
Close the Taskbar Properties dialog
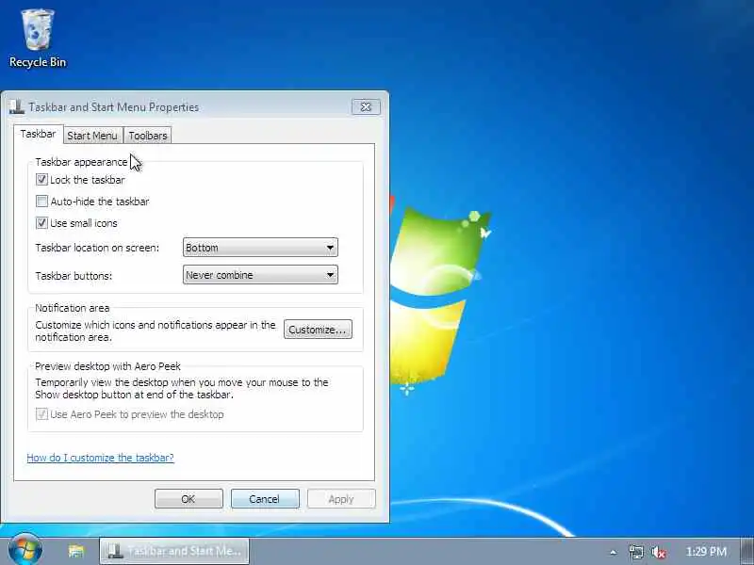point(366,106)
